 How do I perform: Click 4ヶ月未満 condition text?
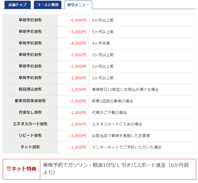click(x=101, y=43)
